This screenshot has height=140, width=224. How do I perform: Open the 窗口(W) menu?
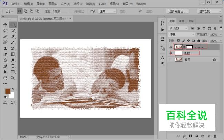(x=128, y=4)
